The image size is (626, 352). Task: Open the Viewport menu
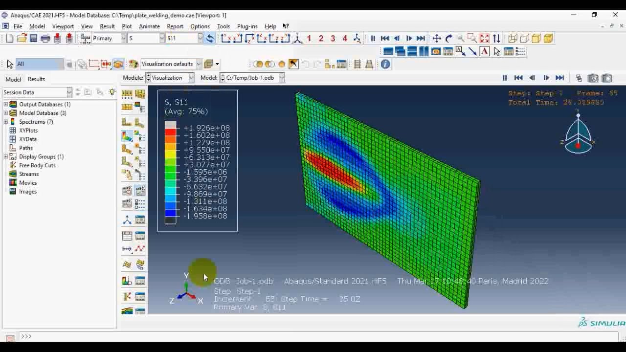click(63, 26)
